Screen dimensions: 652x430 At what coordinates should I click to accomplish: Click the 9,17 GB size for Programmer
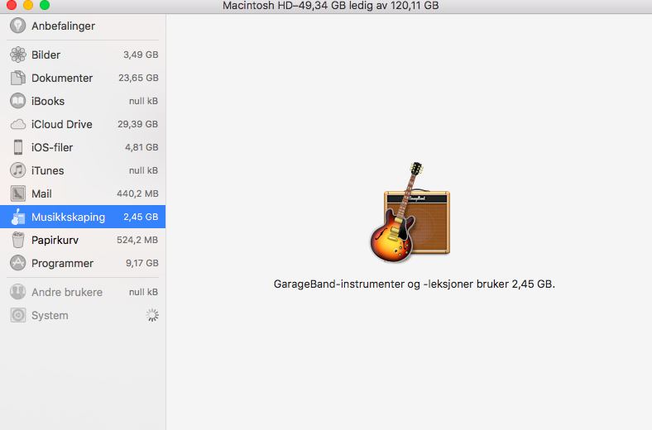click(141, 263)
